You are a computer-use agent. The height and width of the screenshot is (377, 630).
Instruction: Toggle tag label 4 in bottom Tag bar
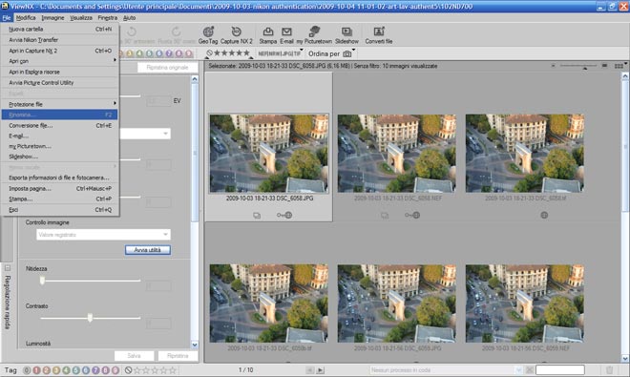pos(66,370)
